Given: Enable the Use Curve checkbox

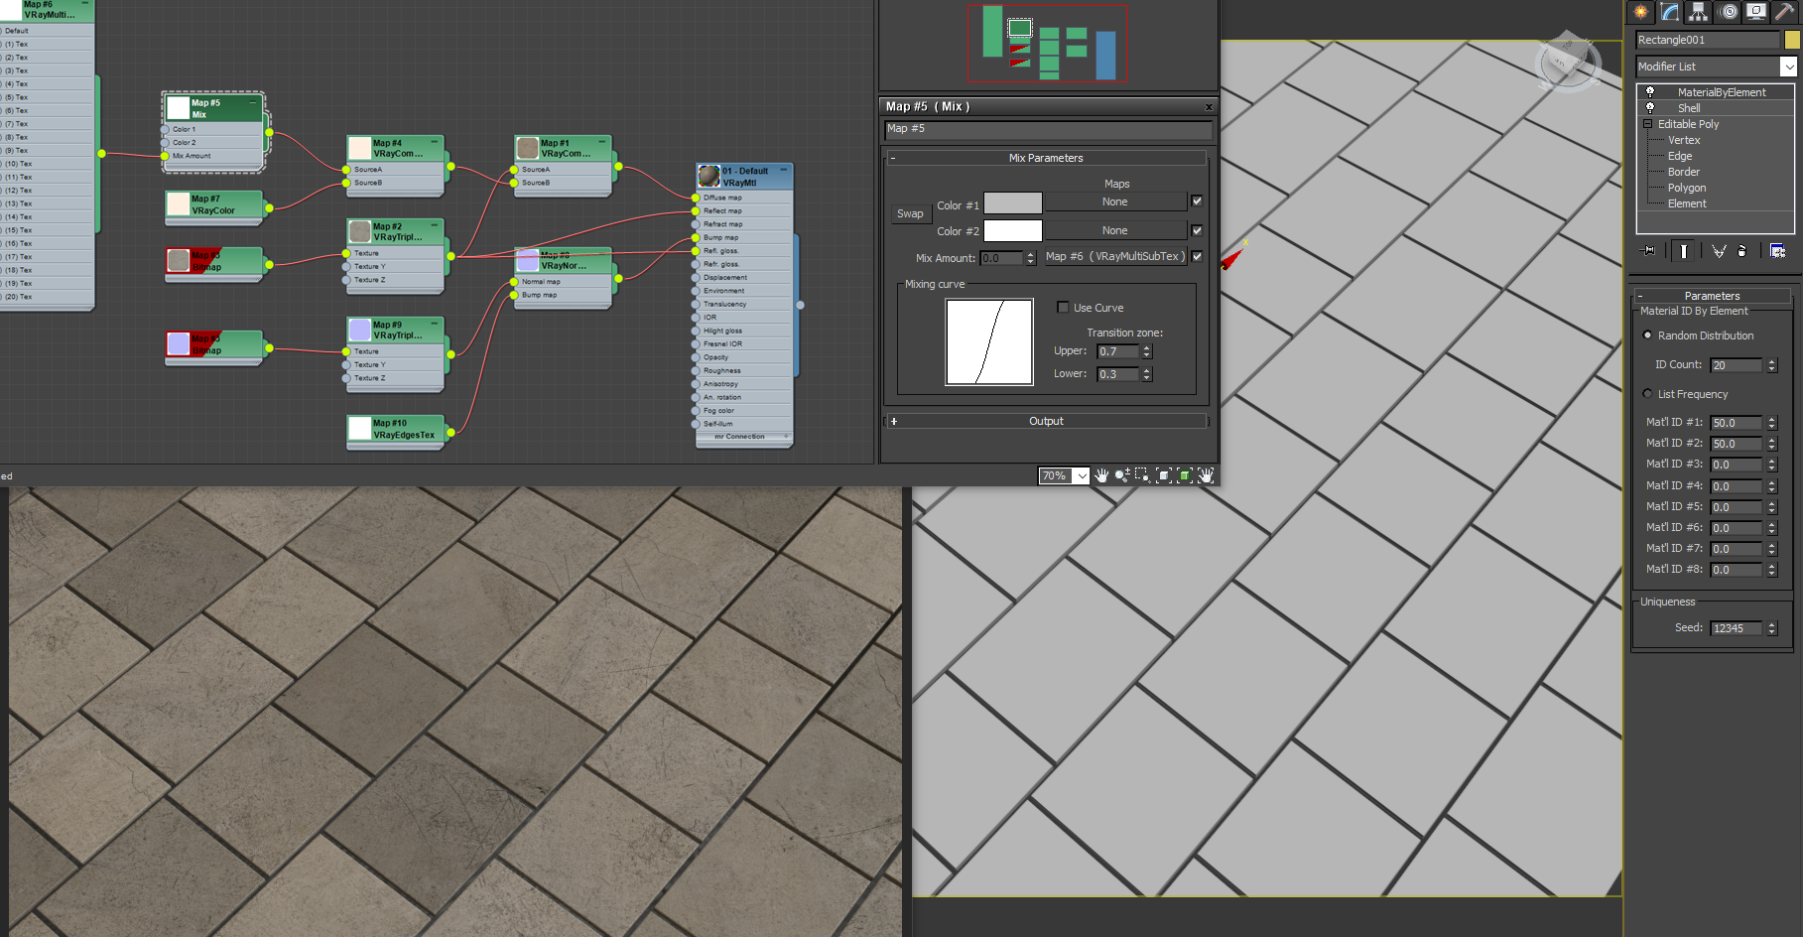Looking at the screenshot, I should [1063, 308].
